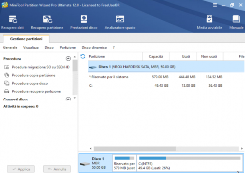Open the Disco menu
Screen dimensions: 245x173
point(49,48)
